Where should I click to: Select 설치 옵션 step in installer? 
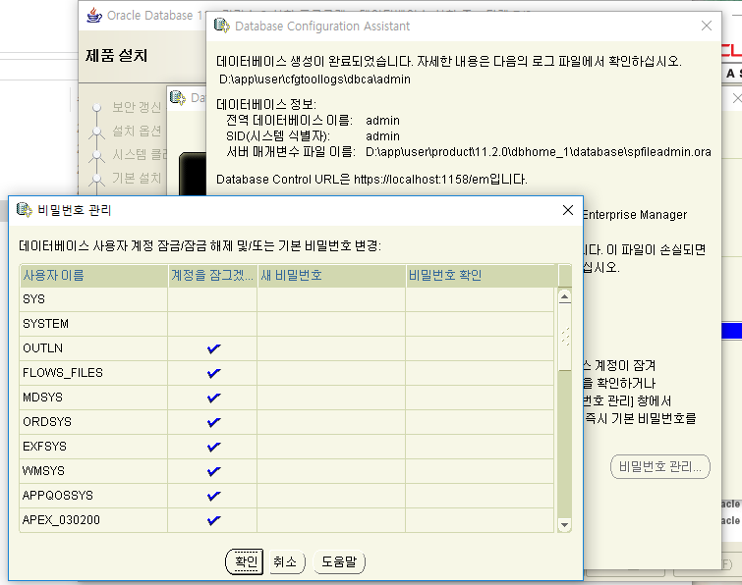coord(137,131)
